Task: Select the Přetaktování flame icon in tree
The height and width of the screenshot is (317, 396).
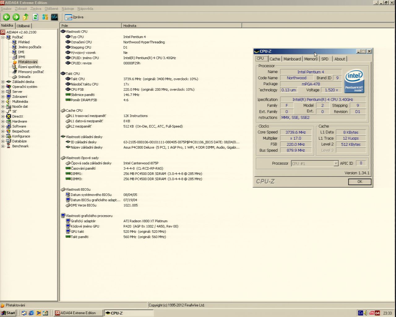Action: pos(14,62)
